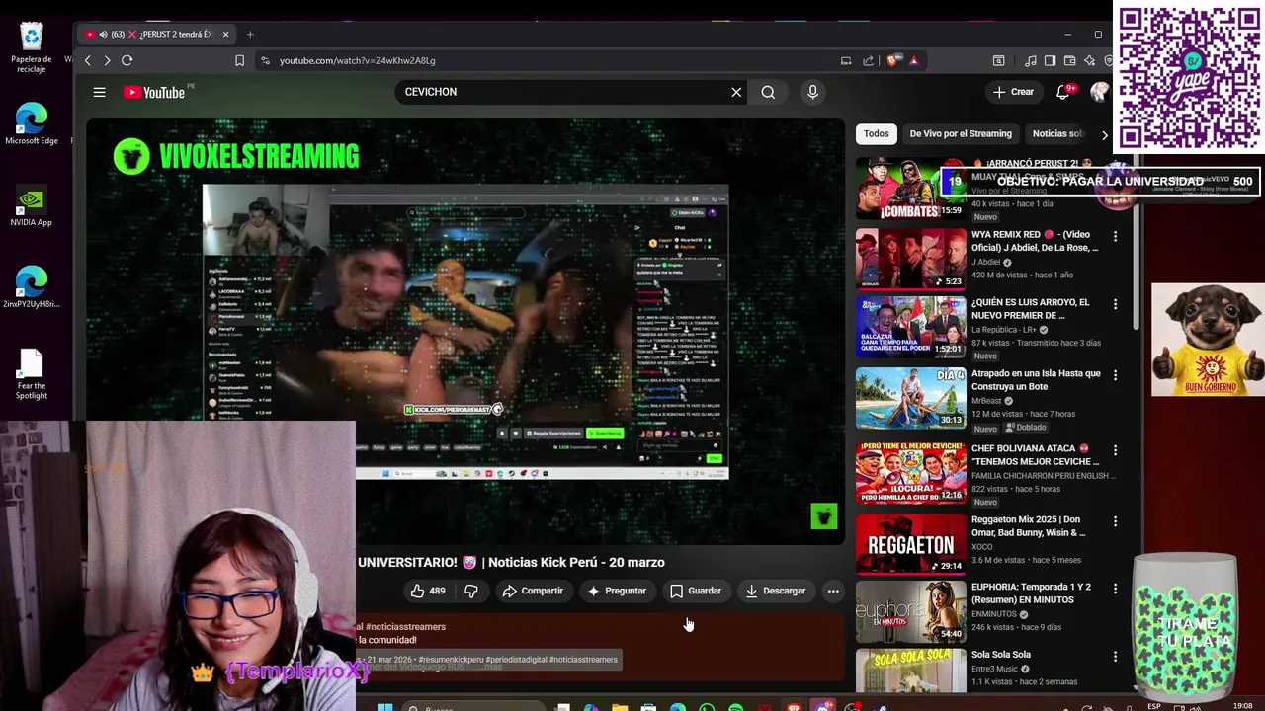The image size is (1265, 711).
Task: Click the J Abdiel channel name
Action: (x=985, y=263)
